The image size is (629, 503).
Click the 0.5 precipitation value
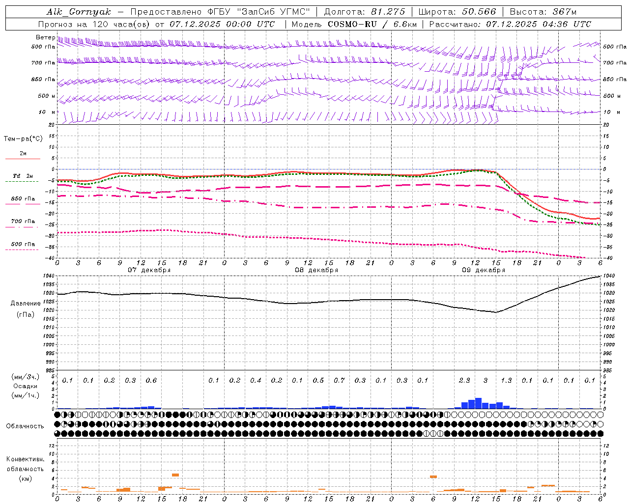(318, 381)
